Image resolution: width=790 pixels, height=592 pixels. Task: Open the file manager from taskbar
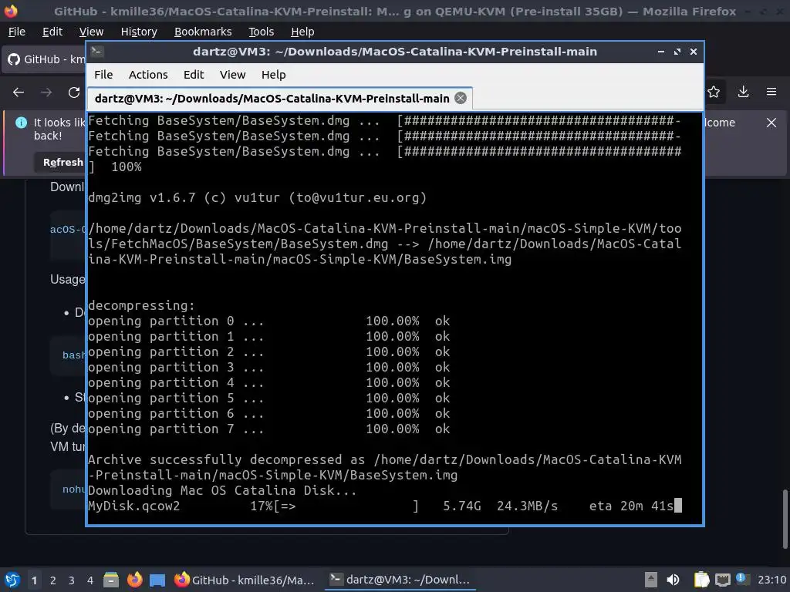(111, 580)
